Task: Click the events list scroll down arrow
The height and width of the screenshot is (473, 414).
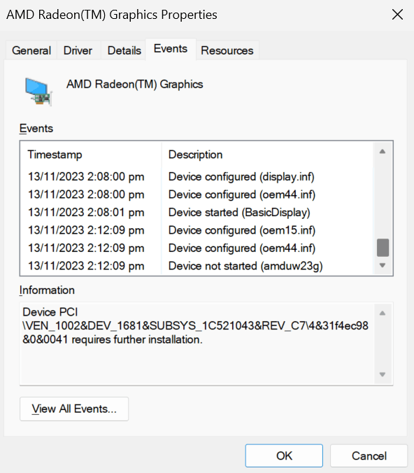Action: (x=383, y=265)
